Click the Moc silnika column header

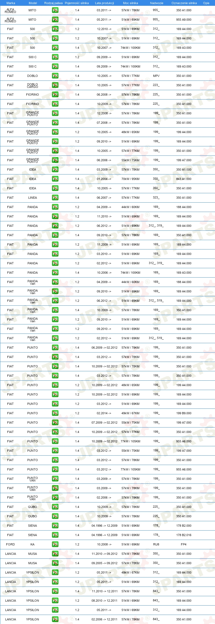coord(131,3)
